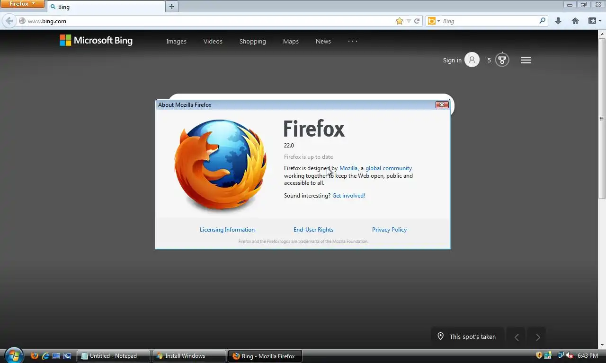The image size is (606, 363).
Task: Click the Bing search box field
Action: tap(490, 21)
